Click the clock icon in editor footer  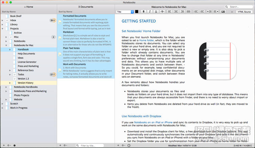point(129,145)
